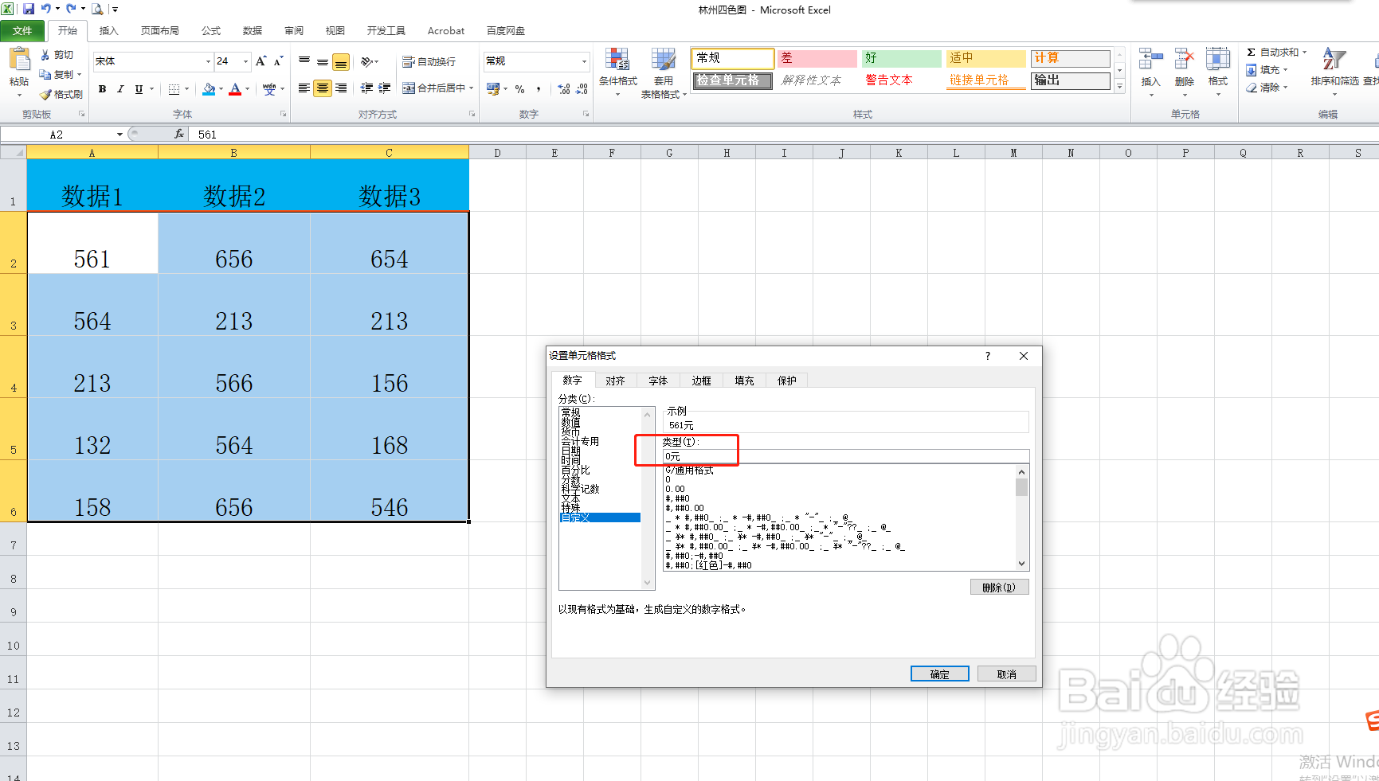Expand the Merge and Center (合并后居中) dropdown arrow
Viewport: 1379px width, 781px height.
pos(471,88)
